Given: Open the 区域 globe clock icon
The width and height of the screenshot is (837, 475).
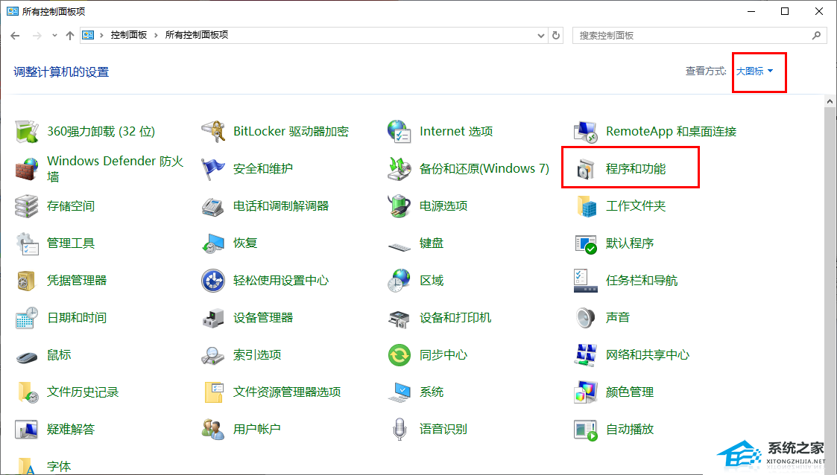Looking at the screenshot, I should pos(399,281).
